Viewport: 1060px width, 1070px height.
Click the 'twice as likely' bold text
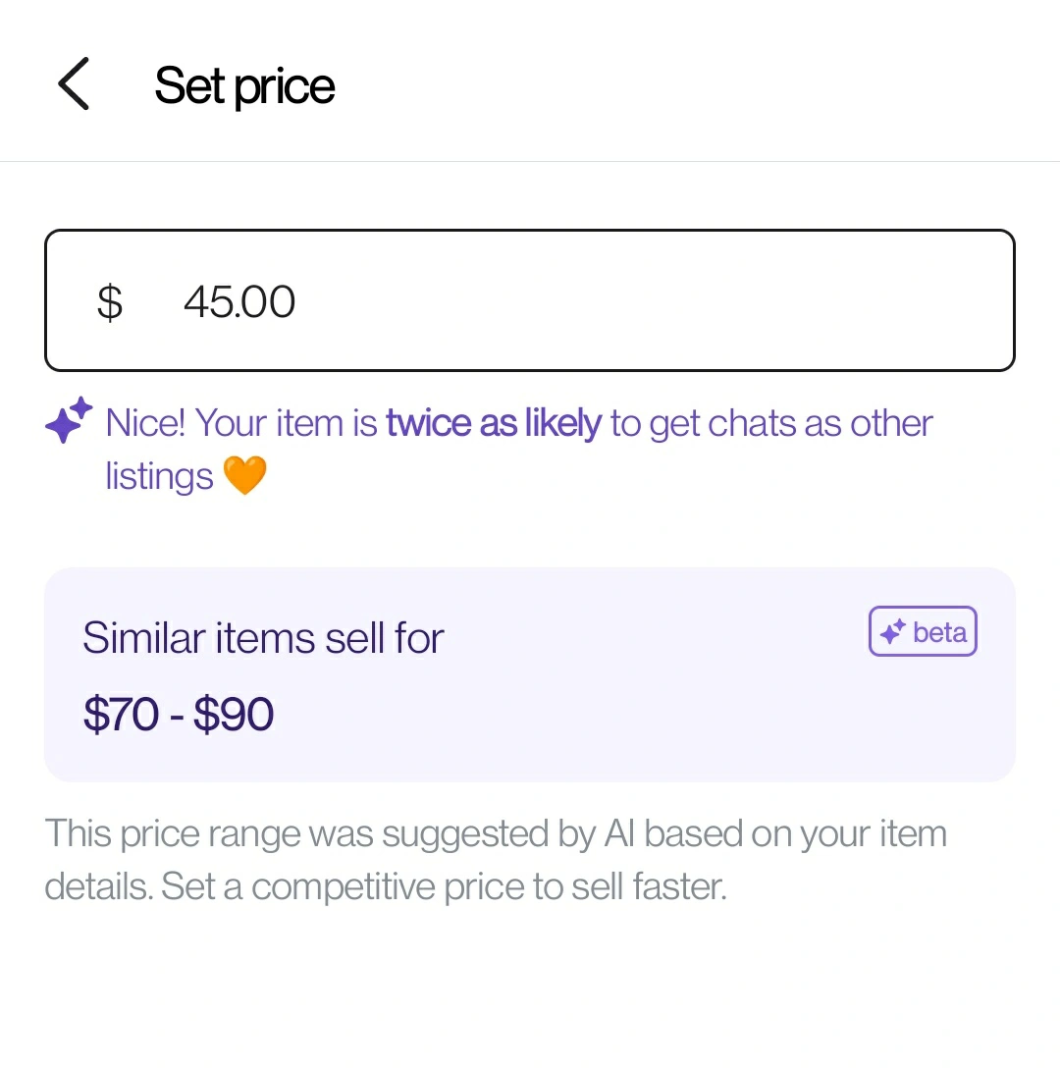pos(494,423)
